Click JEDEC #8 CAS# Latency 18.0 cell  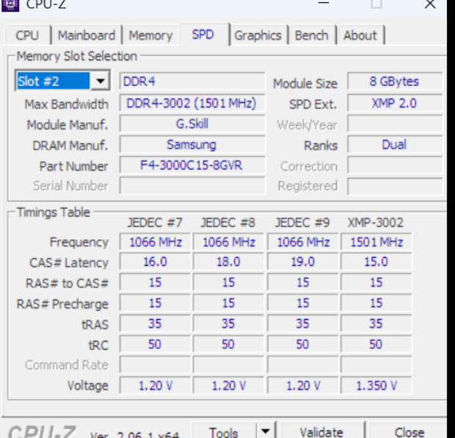(x=228, y=262)
